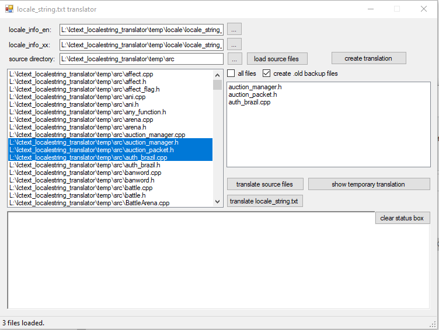The height and width of the screenshot is (330, 439).
Task: Select affect.h in the source list
Action: point(110,82)
